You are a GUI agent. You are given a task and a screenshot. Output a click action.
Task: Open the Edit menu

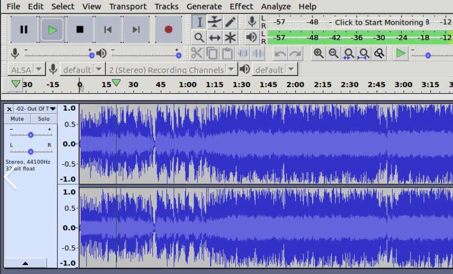point(35,6)
